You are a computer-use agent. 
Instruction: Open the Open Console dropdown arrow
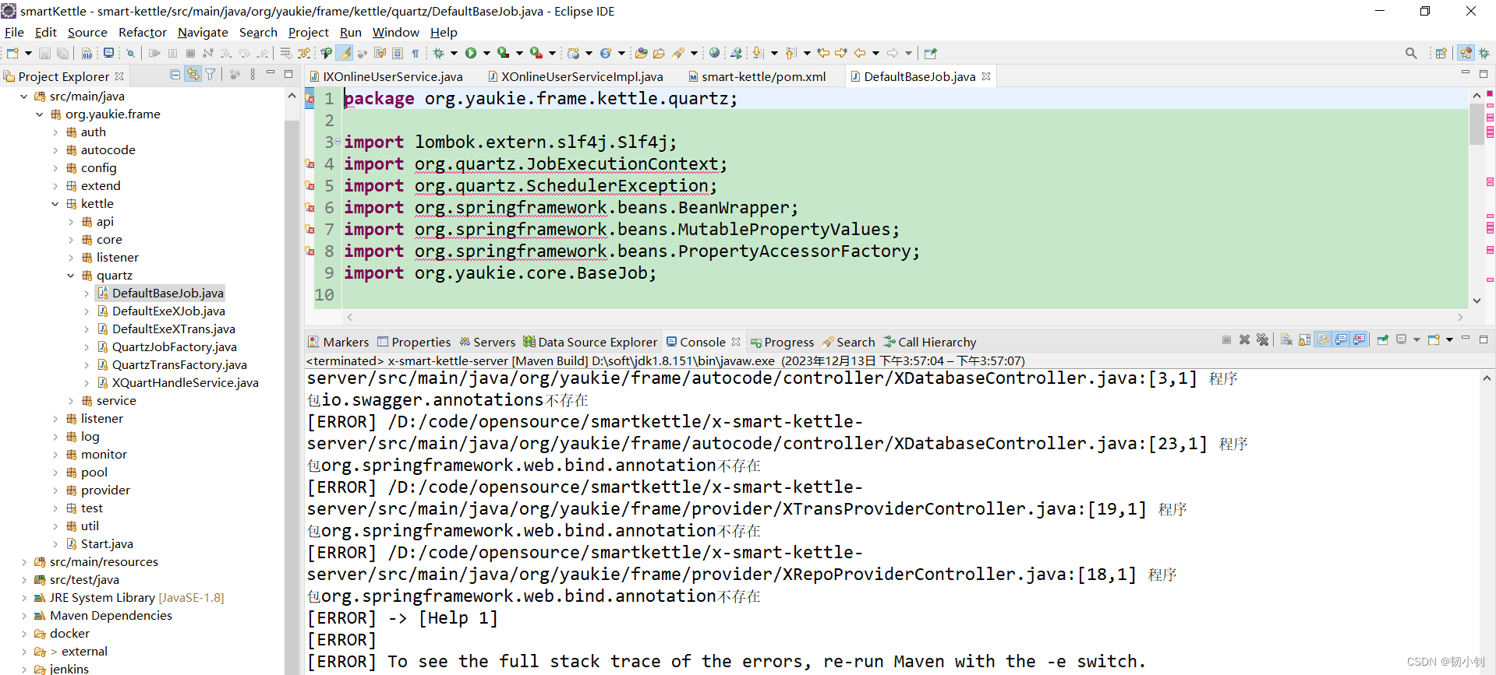[x=1449, y=339]
